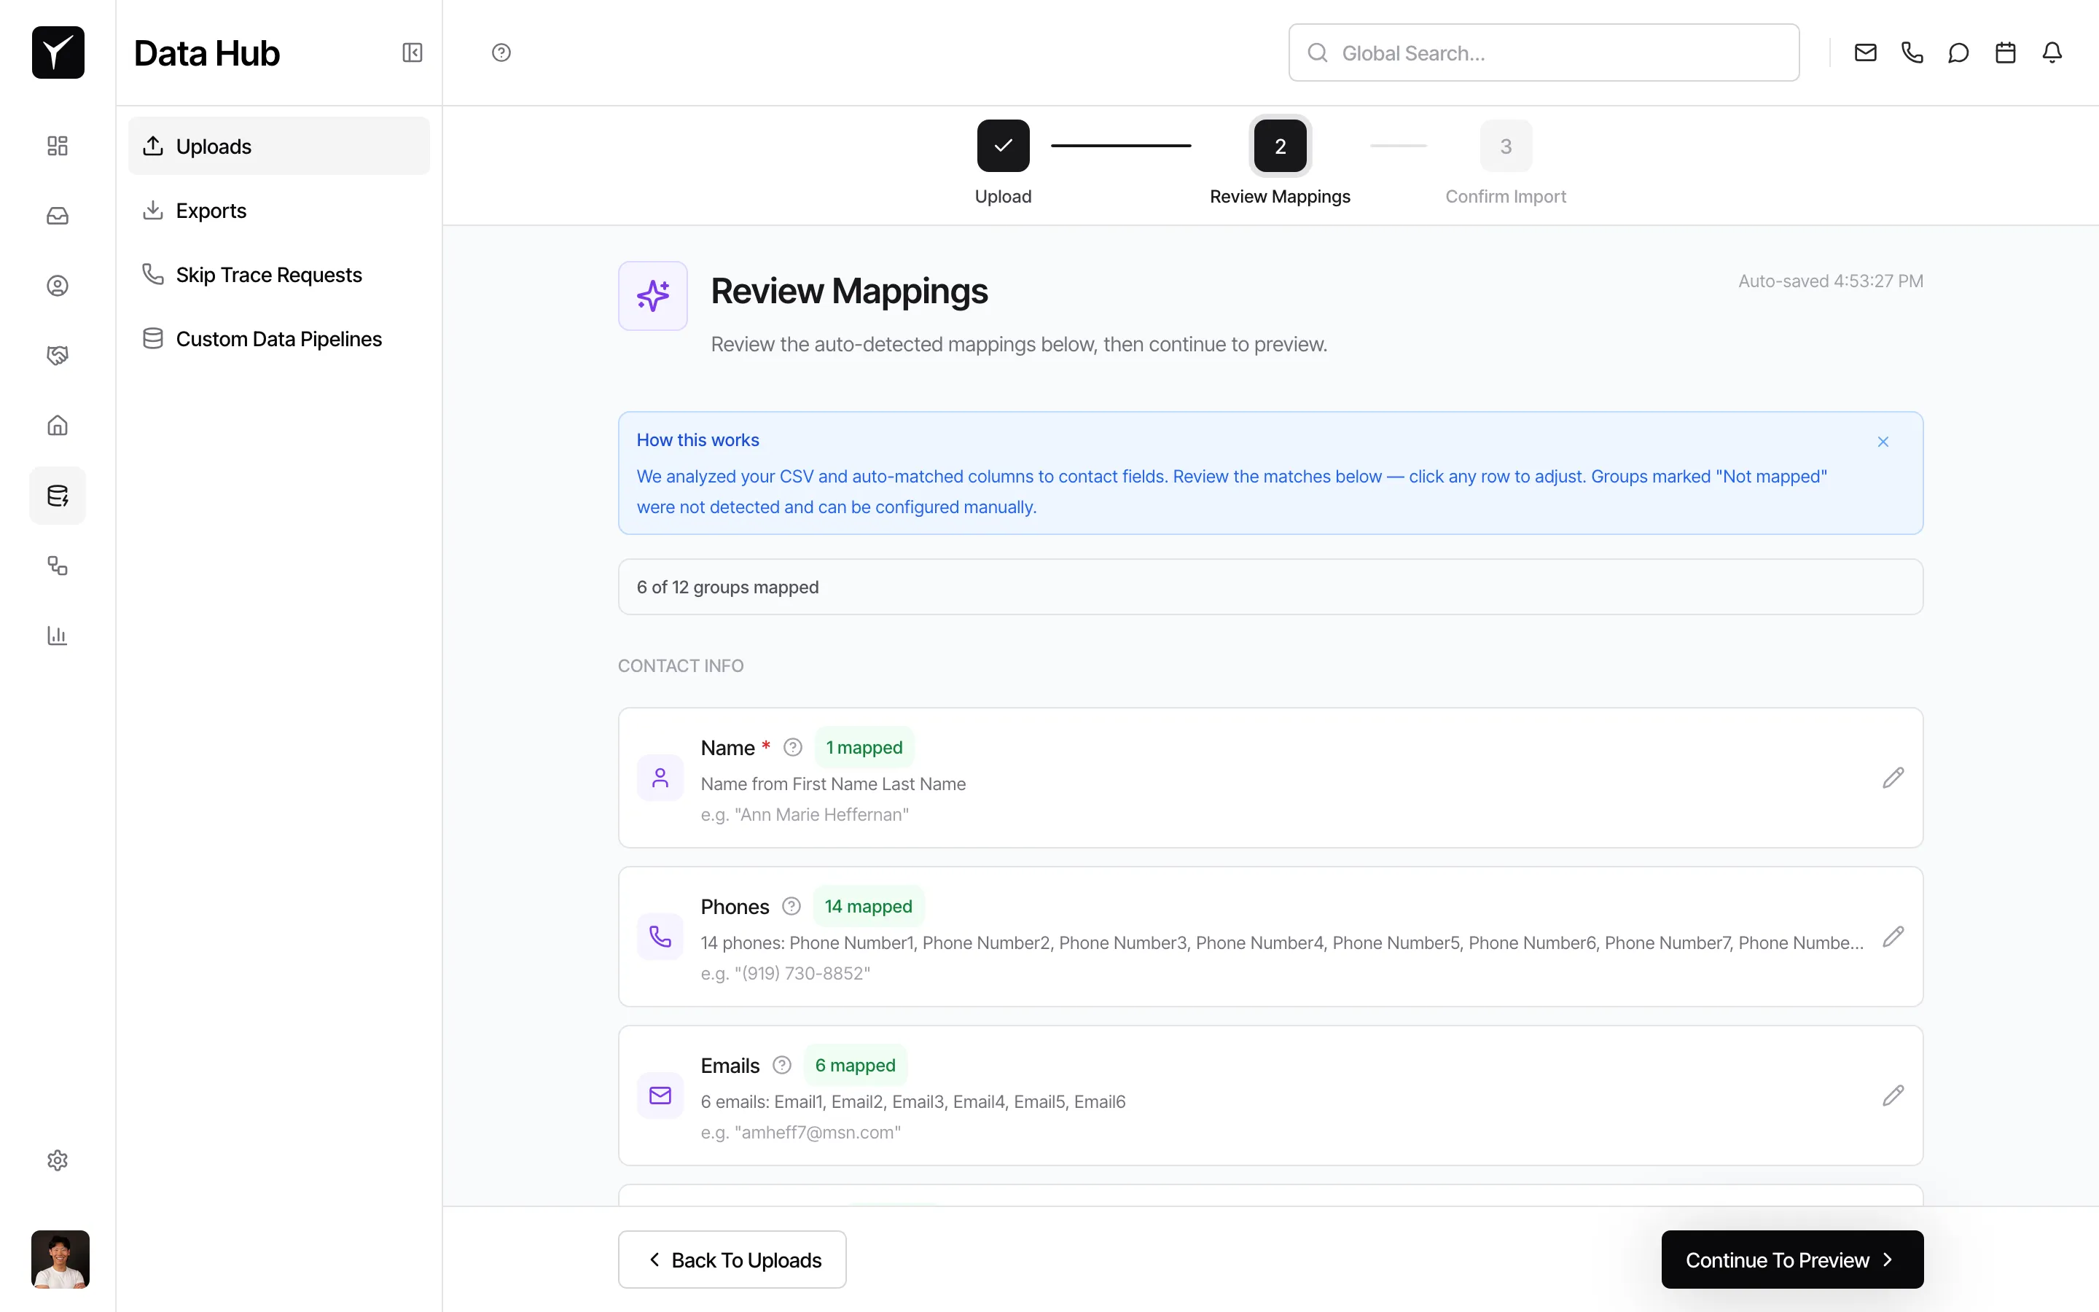The image size is (2099, 1312).
Task: Open the phone dialer icon in top bar
Action: point(1912,53)
